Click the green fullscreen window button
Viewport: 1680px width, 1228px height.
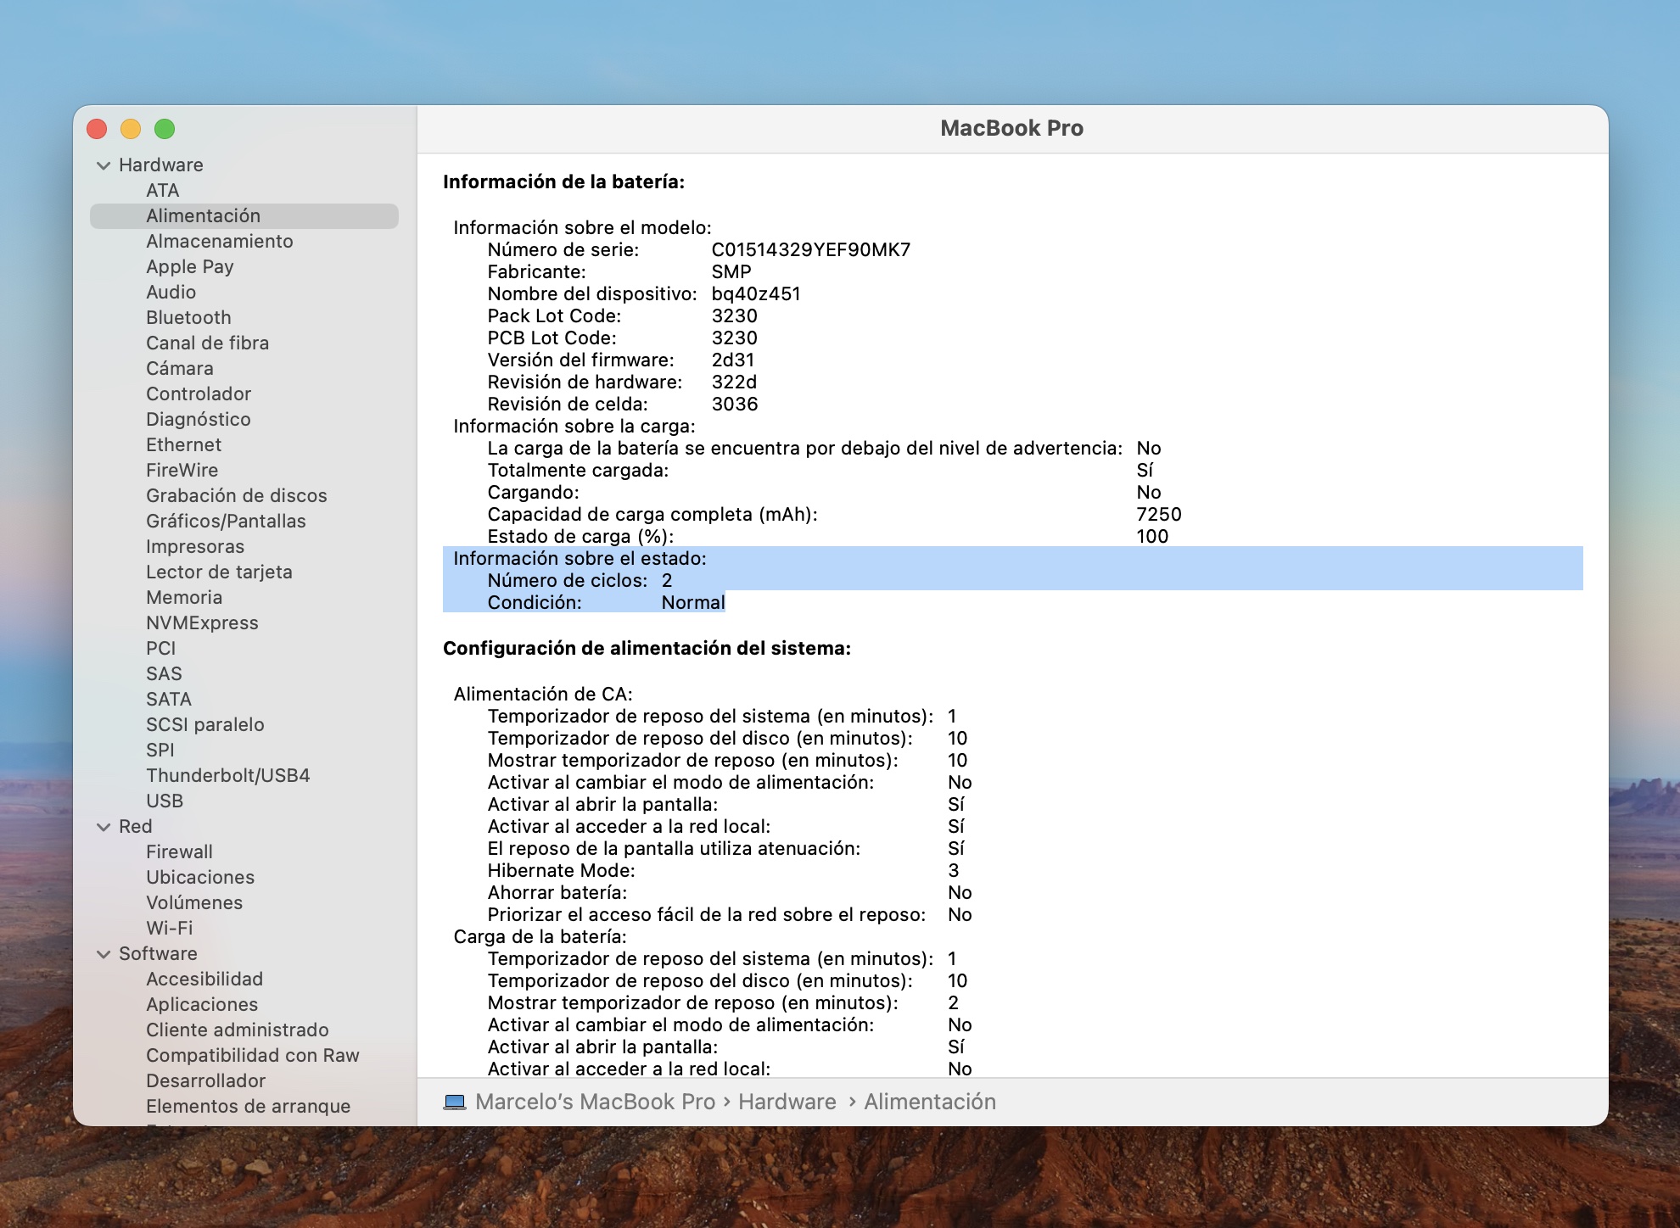(x=165, y=129)
